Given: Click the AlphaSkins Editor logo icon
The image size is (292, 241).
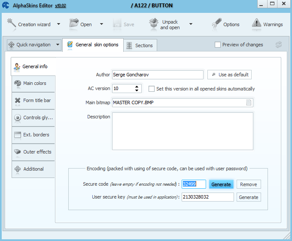Looking at the screenshot, I should [6, 5].
